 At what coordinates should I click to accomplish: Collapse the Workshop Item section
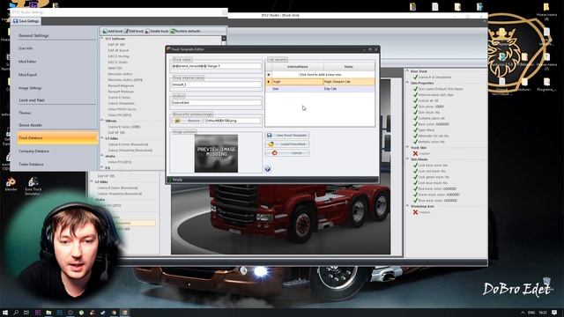(407, 206)
